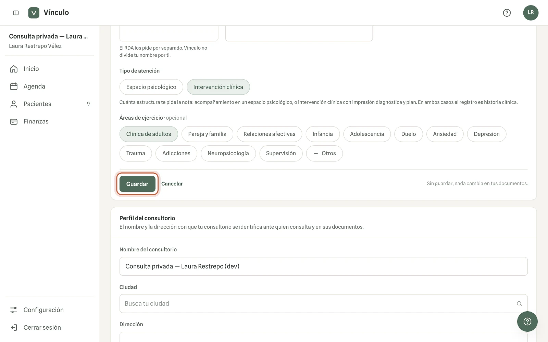Open the floating help bubble button
The image size is (548, 342).
(527, 321)
